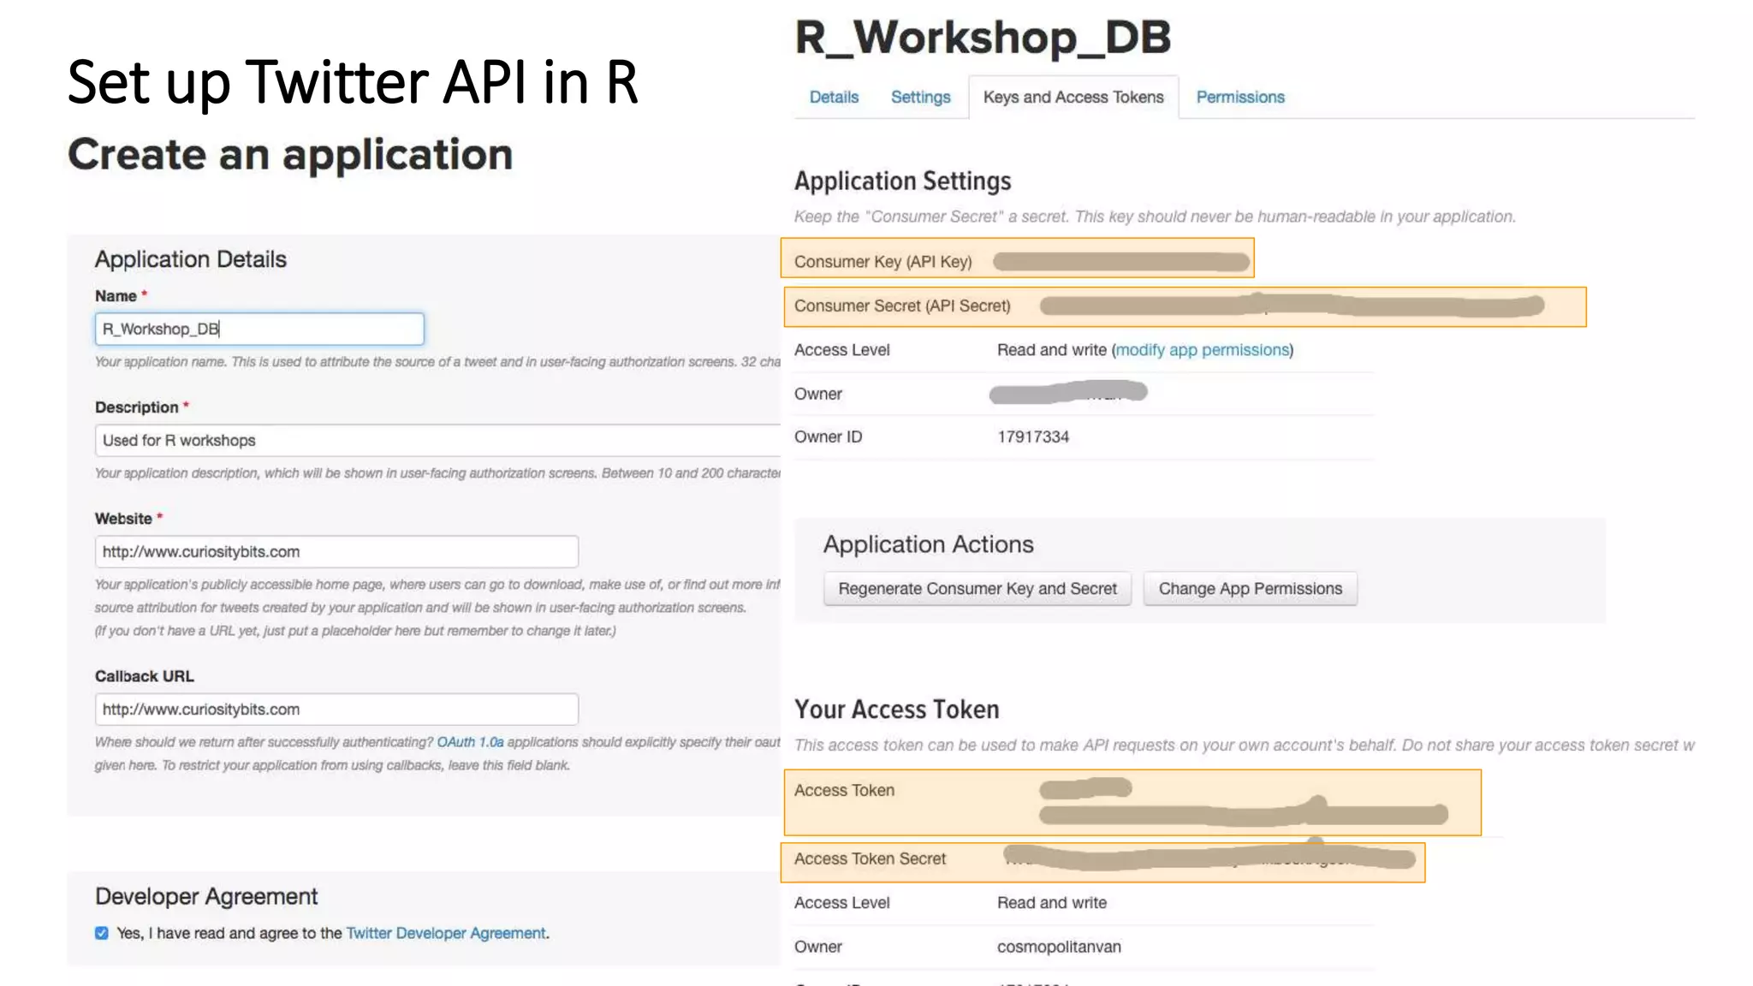
Task: Select the owner name cosmopolitanvan
Action: point(1059,947)
